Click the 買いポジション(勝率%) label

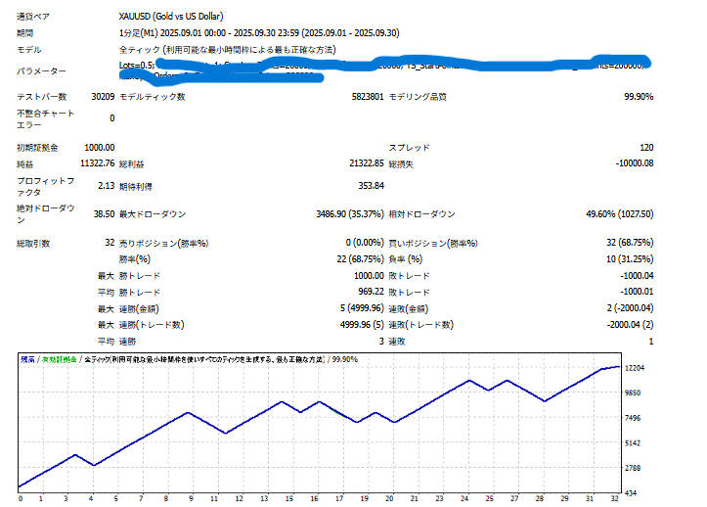(x=433, y=244)
